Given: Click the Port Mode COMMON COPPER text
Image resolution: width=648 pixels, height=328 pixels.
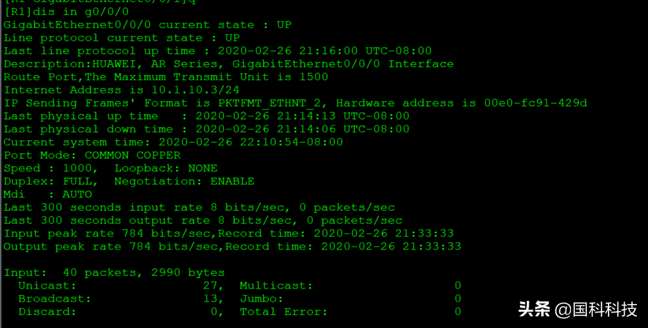Looking at the screenshot, I should (x=92, y=155).
